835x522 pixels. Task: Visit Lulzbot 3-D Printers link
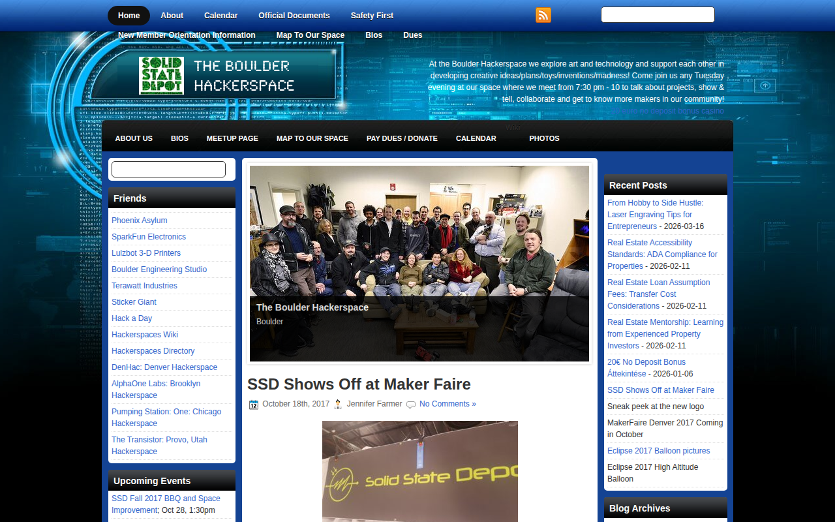[146, 253]
